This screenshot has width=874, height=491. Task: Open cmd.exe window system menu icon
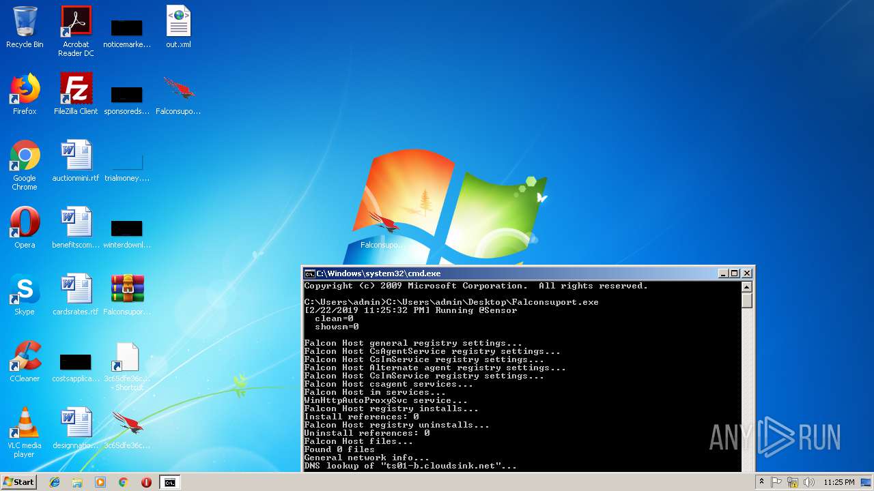[309, 273]
